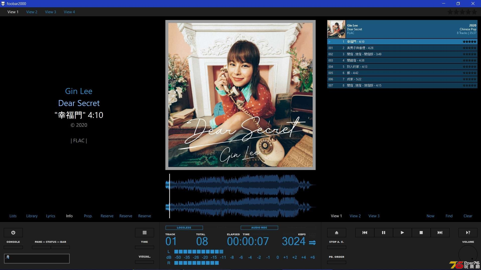This screenshot has width=481, height=270.
Task: Click the now-playing arrow on track 1
Action: [x=330, y=42]
